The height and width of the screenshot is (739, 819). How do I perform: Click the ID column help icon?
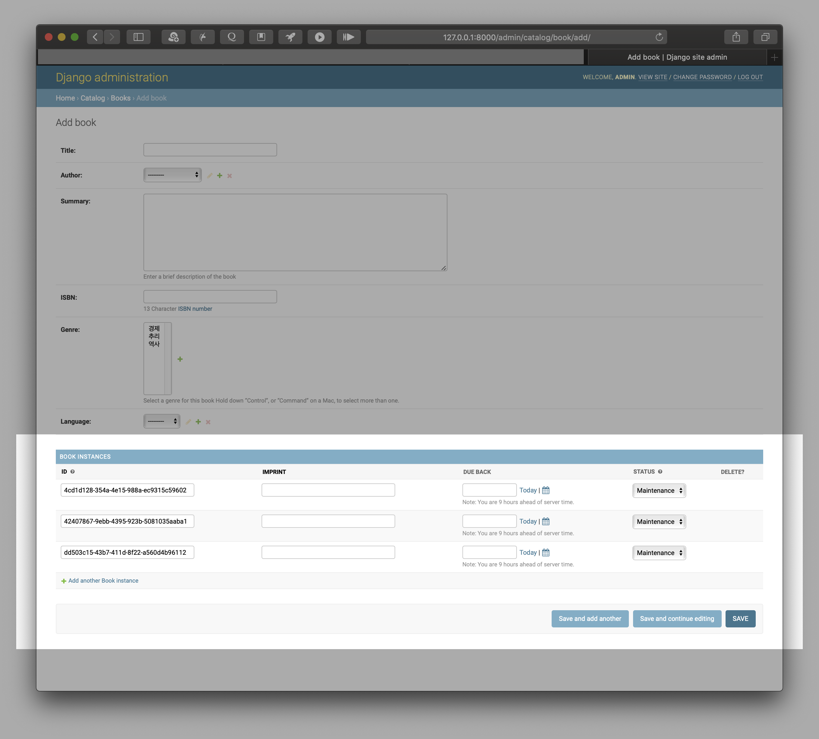(x=73, y=471)
